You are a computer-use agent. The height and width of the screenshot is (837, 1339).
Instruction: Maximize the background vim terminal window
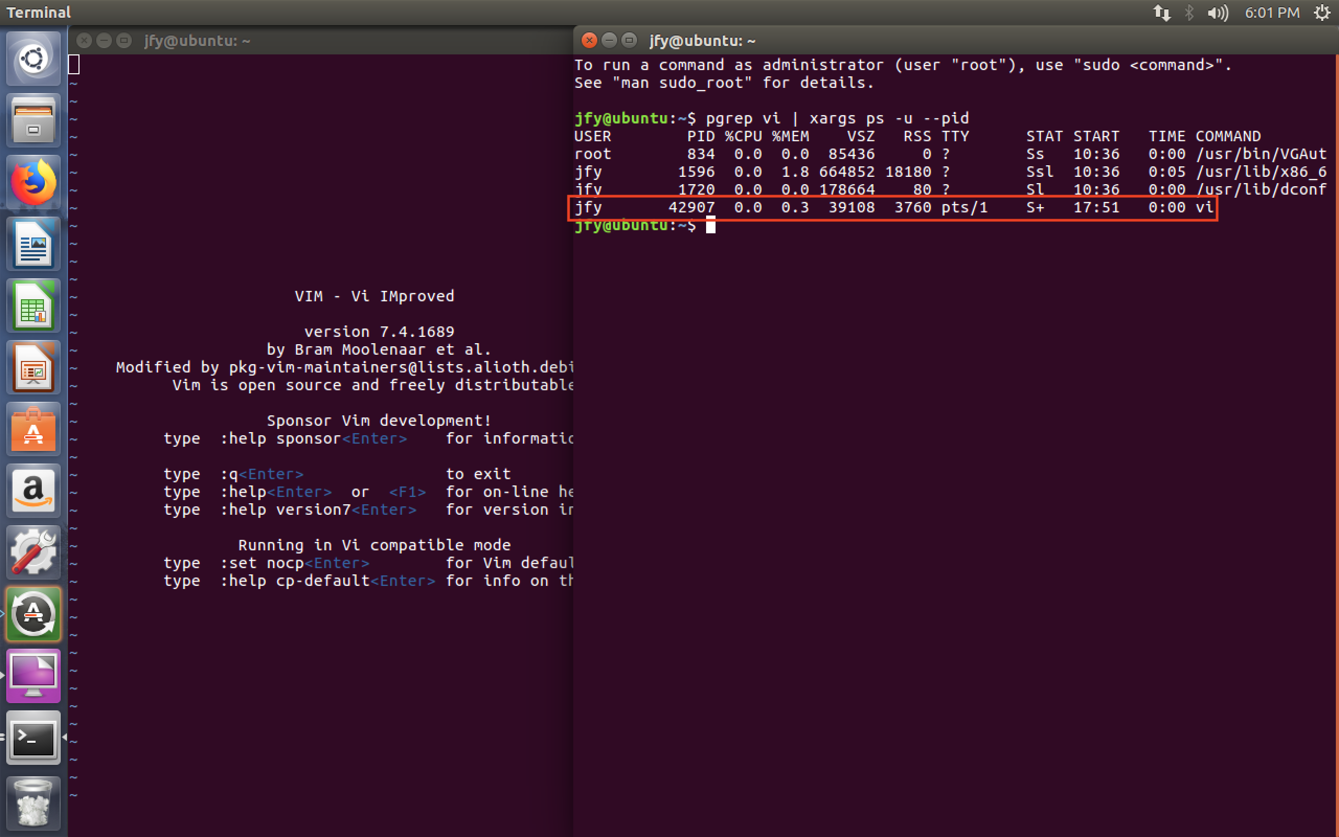click(124, 40)
